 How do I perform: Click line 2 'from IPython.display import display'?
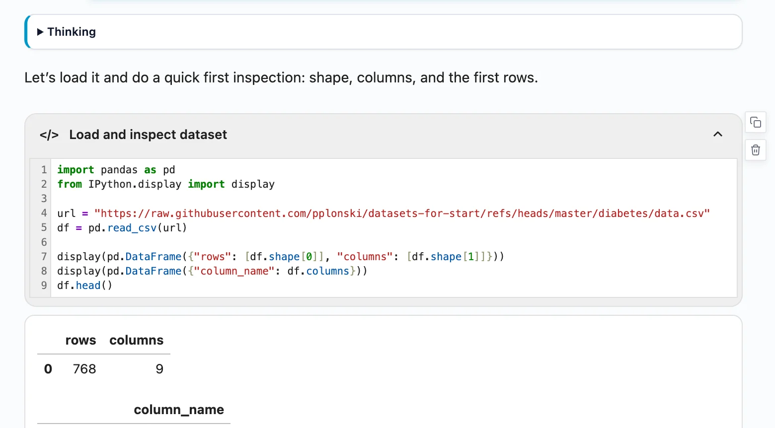(166, 184)
